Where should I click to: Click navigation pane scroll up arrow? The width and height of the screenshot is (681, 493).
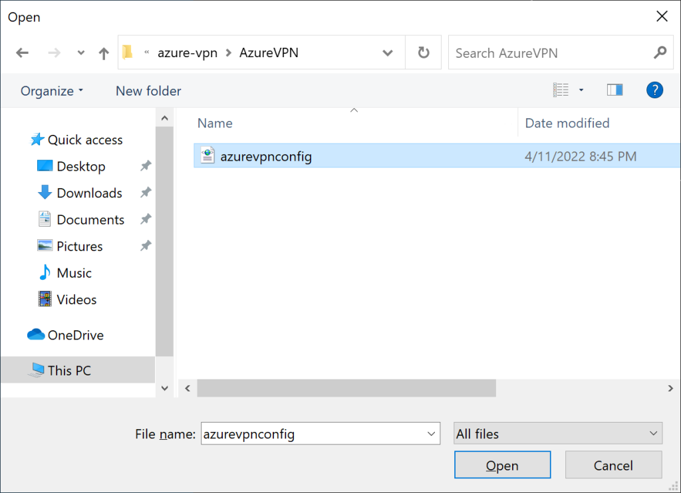tap(165, 118)
